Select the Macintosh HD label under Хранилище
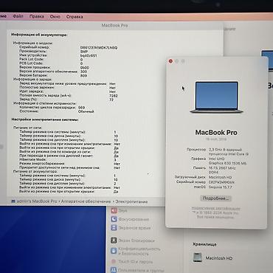Screen dimensions: 273x273 (x=219, y=258)
